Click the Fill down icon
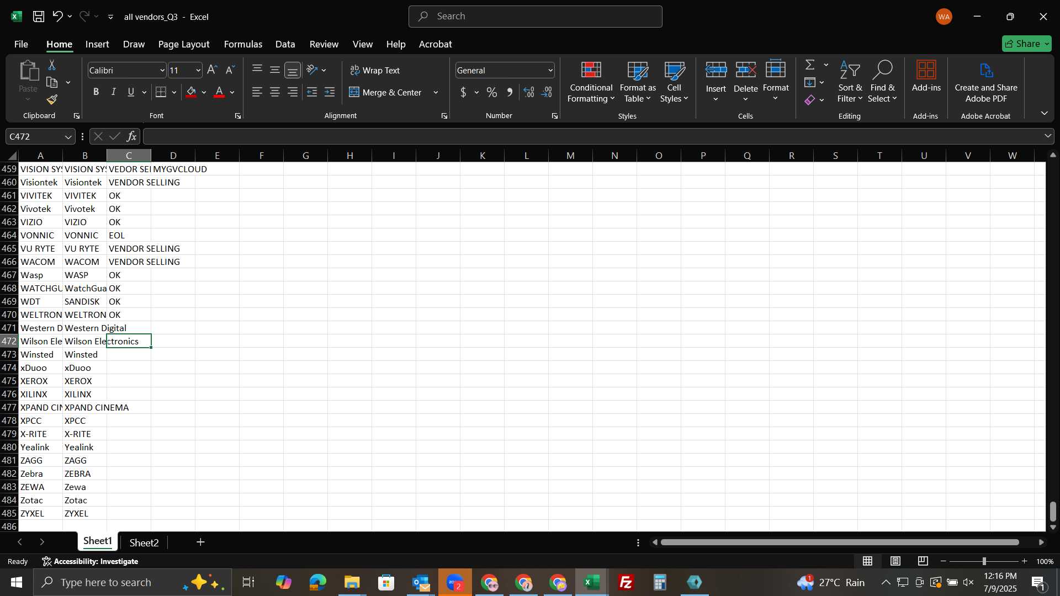 click(x=810, y=83)
